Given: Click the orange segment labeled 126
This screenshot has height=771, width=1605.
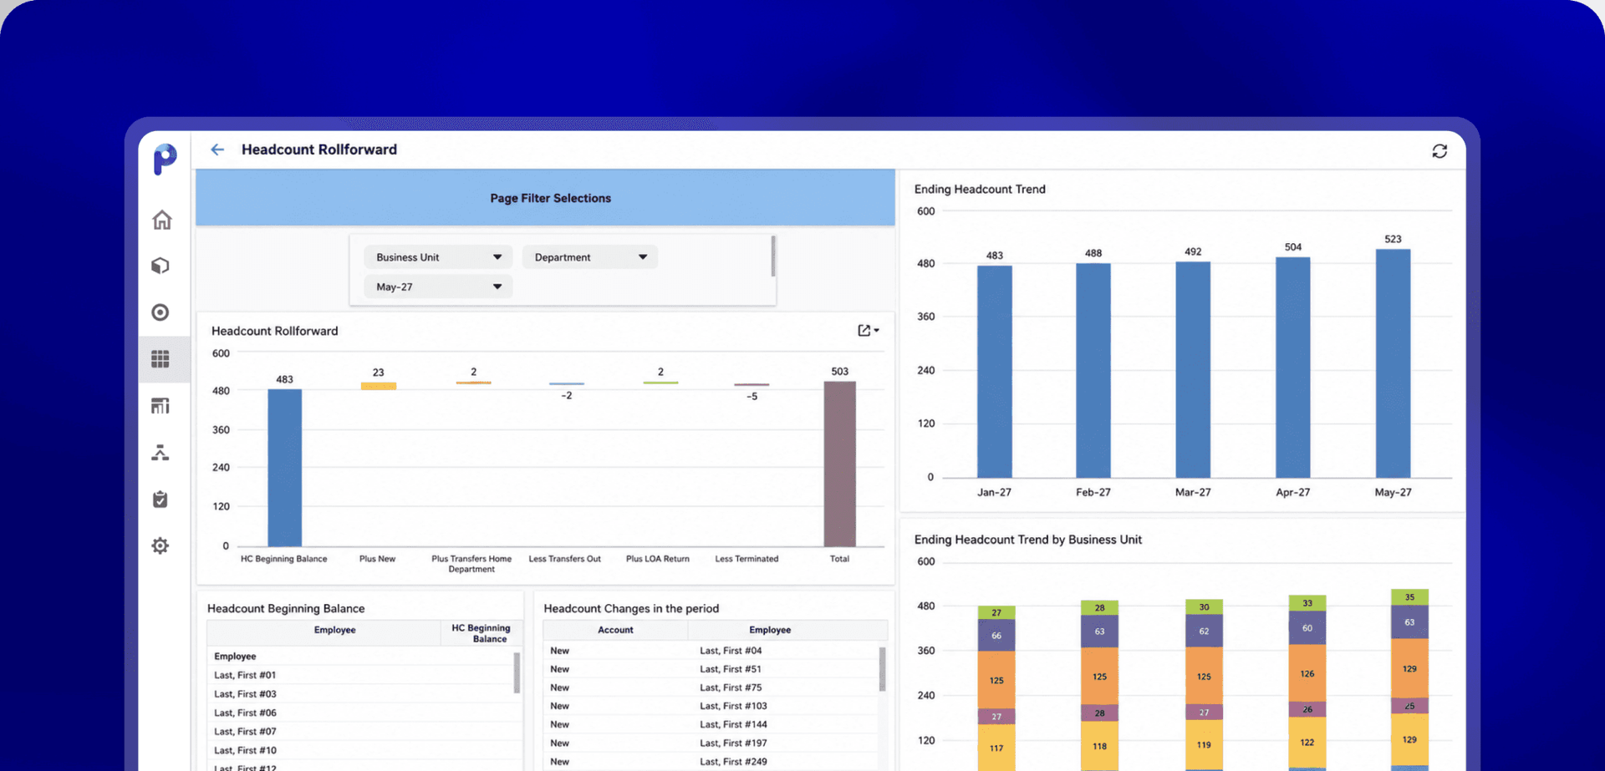Looking at the screenshot, I should click(x=1307, y=673).
